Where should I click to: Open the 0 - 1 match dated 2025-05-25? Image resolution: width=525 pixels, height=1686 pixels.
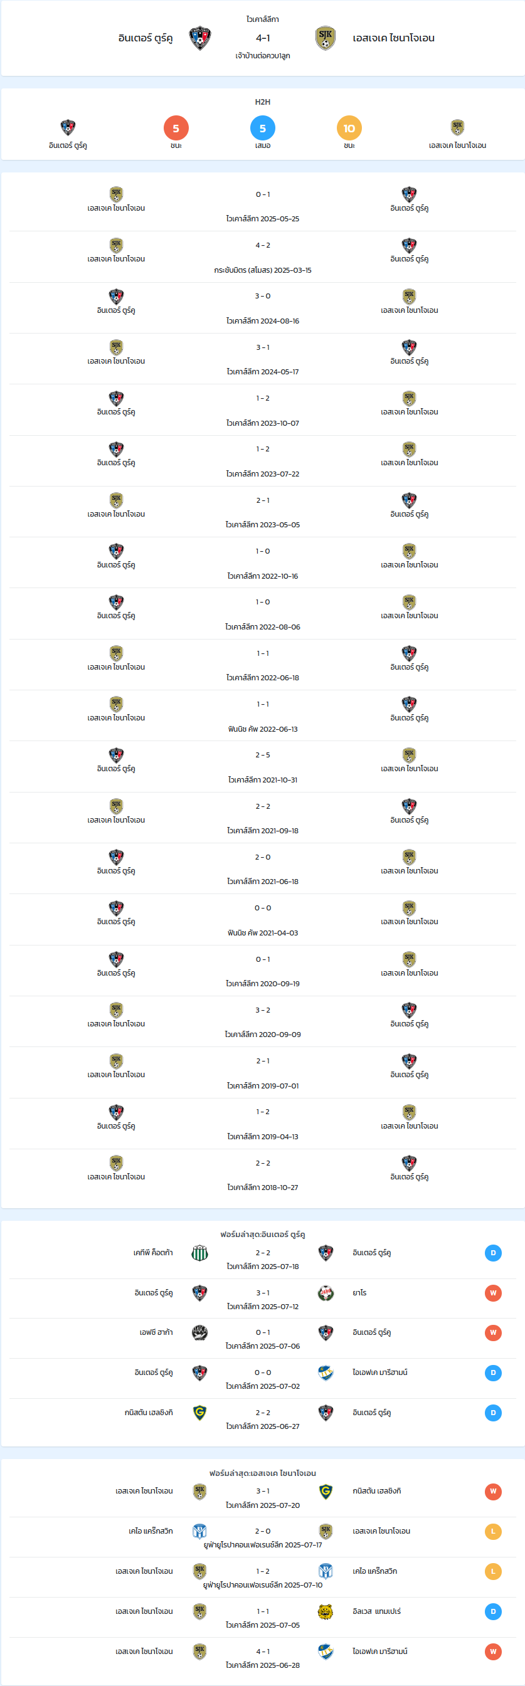[x=262, y=206]
